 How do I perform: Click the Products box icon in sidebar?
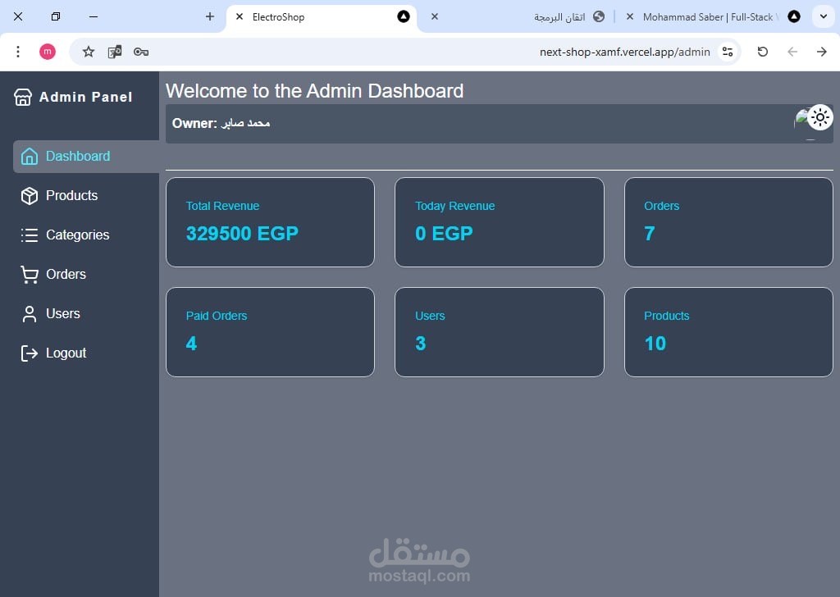point(30,195)
